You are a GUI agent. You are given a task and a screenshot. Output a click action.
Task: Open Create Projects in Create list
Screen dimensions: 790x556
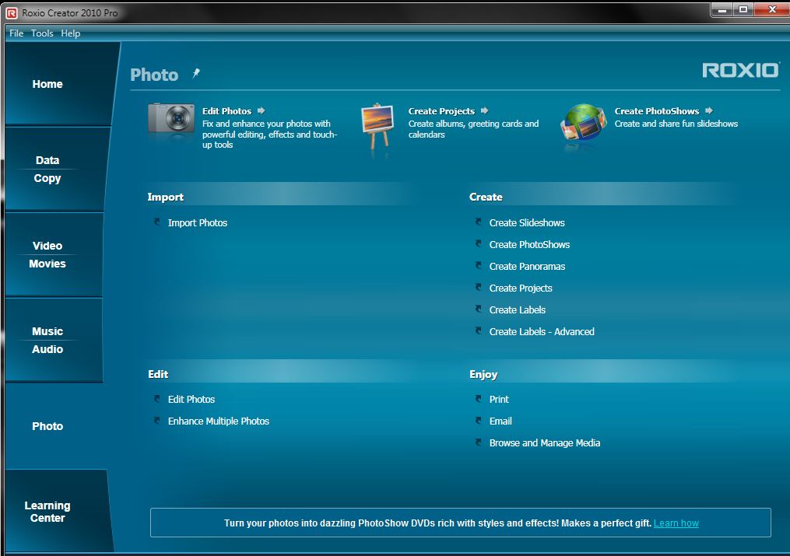pos(521,288)
